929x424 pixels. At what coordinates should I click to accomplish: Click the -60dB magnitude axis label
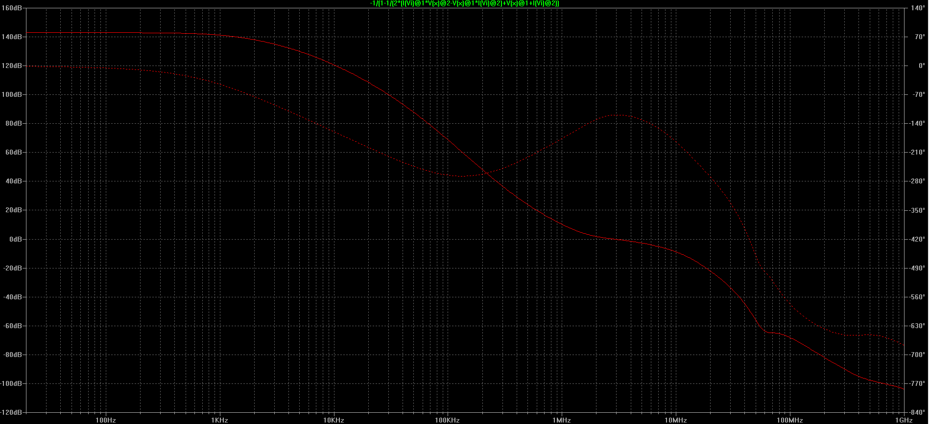(13, 326)
